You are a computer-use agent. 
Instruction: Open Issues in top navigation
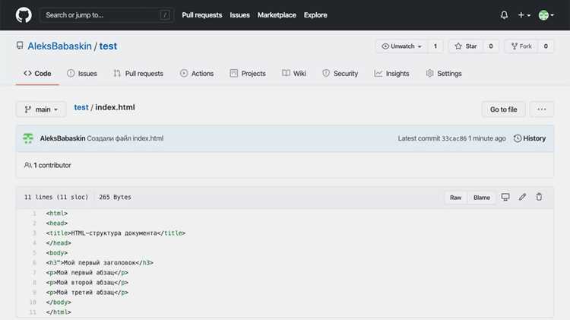coord(239,15)
